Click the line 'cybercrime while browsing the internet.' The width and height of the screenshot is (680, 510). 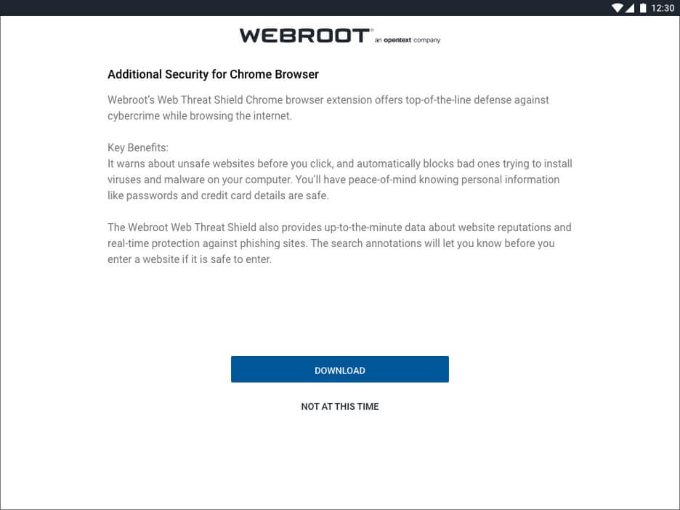(x=200, y=116)
